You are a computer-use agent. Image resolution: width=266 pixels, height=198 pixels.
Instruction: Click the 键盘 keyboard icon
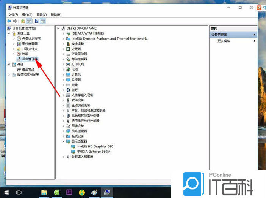pyautogui.click(x=68, y=85)
